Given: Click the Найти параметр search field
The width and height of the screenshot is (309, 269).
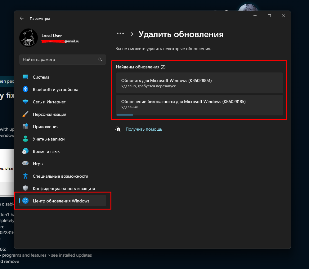Looking at the screenshot, I should coord(59,59).
